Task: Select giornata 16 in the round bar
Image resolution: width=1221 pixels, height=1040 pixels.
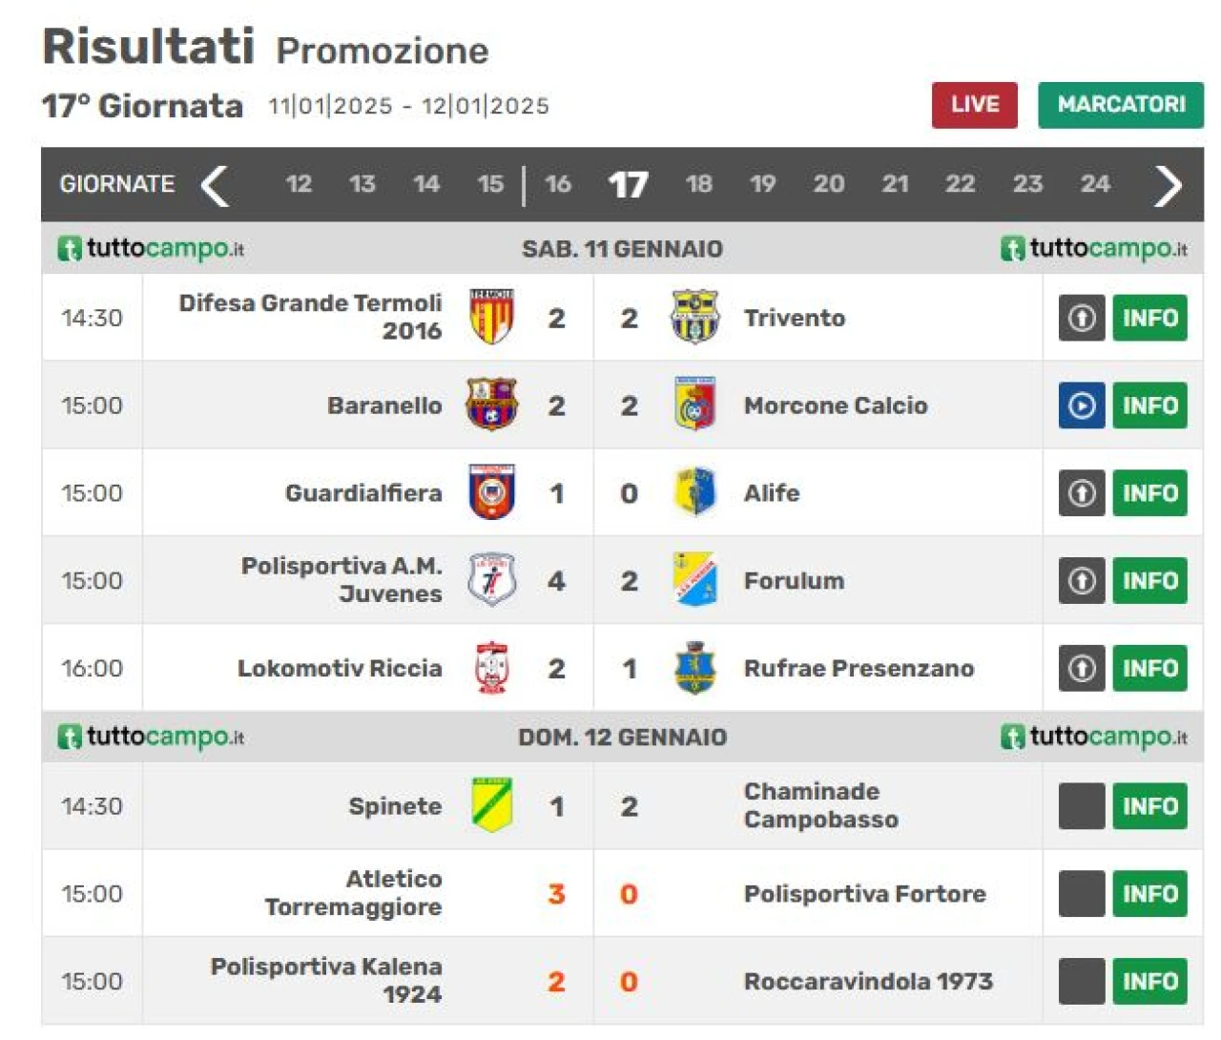Action: point(558,184)
